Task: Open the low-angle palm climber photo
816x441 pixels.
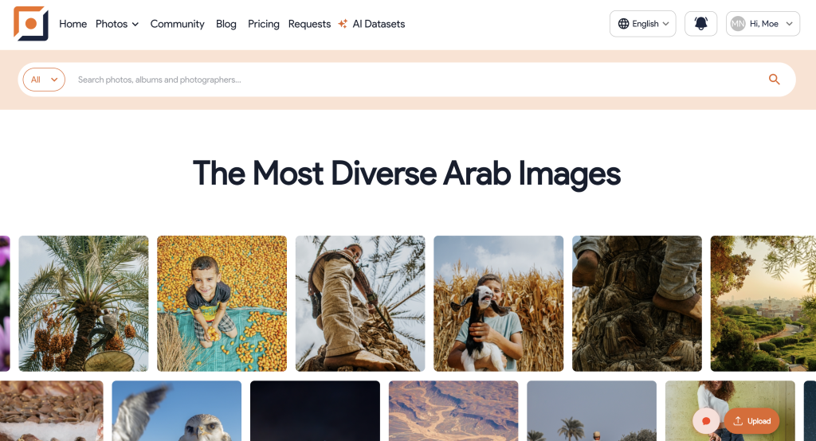Action: coord(360,303)
